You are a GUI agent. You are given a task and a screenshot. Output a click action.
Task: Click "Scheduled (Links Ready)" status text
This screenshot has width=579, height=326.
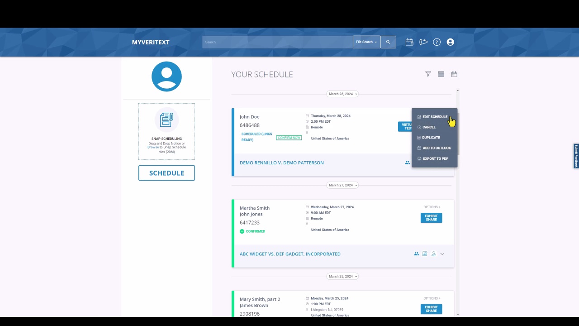pyautogui.click(x=257, y=137)
